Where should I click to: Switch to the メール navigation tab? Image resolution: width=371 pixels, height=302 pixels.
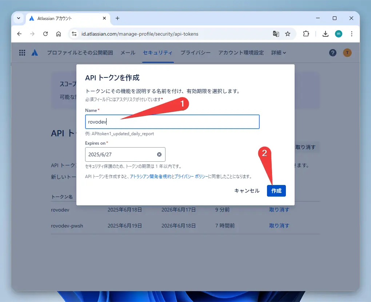[x=128, y=52]
